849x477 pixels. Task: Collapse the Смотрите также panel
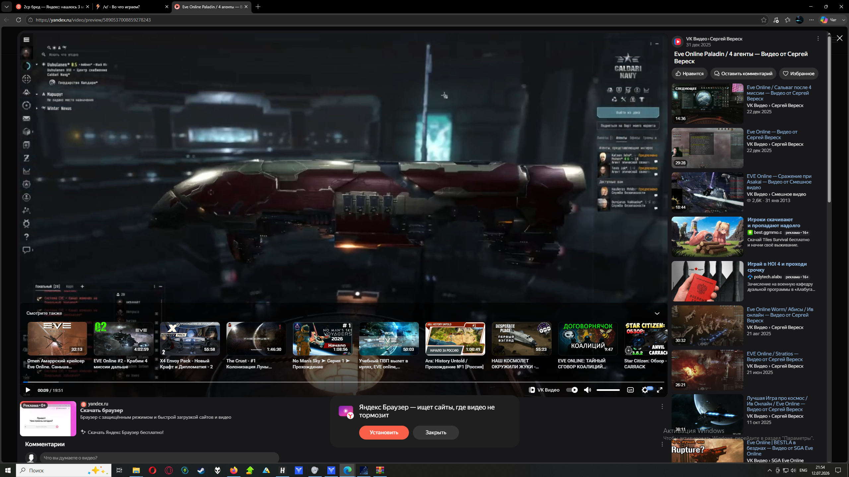coord(657,313)
